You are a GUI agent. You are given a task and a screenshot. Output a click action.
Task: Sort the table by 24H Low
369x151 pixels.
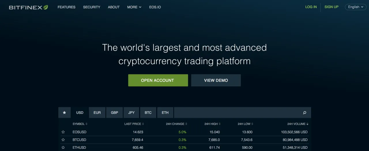[x=245, y=124]
